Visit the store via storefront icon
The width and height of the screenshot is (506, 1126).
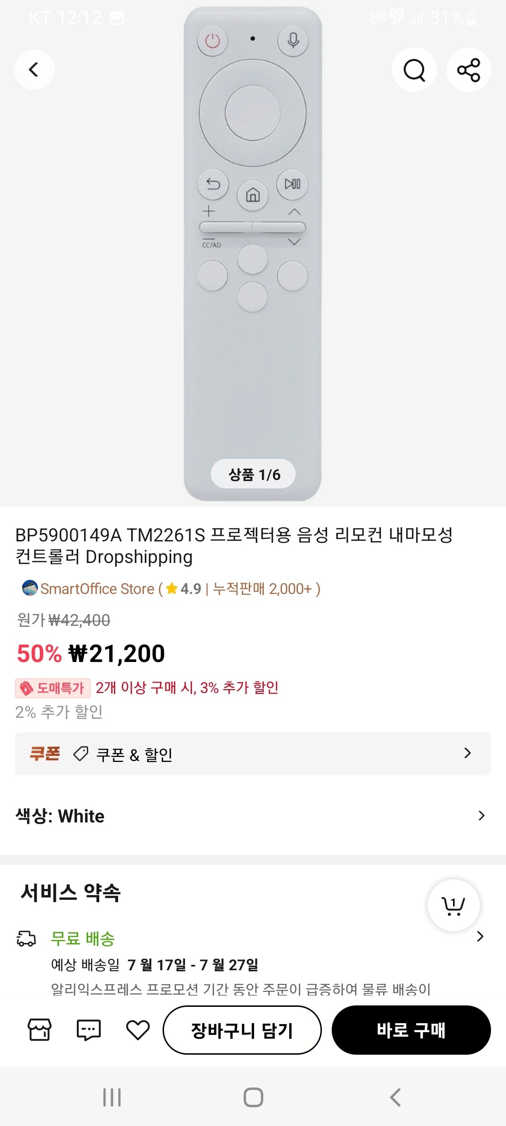40,1030
